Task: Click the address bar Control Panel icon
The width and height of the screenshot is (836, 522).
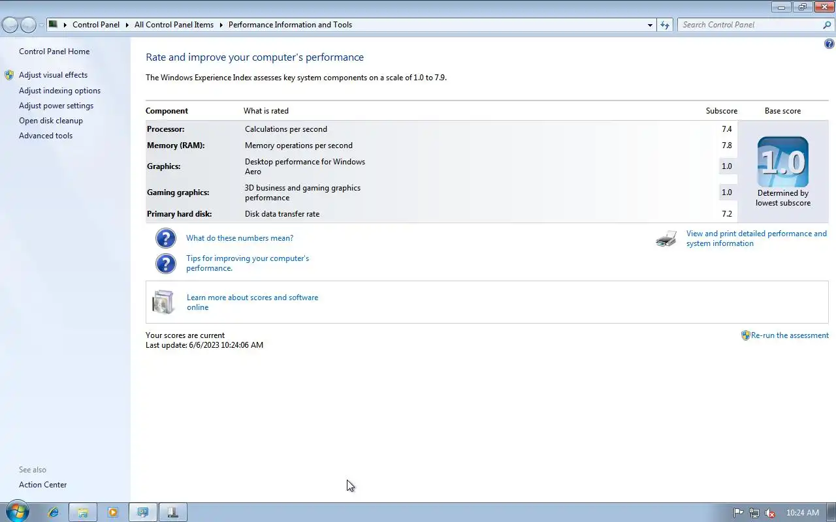Action: pyautogui.click(x=54, y=24)
